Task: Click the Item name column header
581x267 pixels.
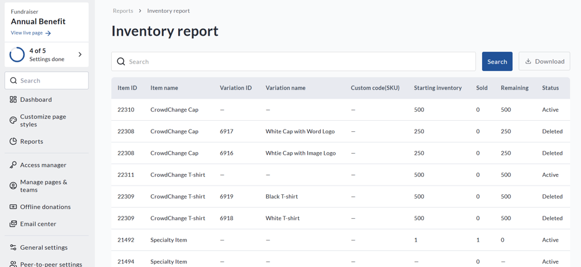Action: [x=164, y=88]
